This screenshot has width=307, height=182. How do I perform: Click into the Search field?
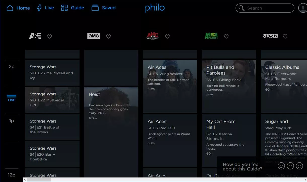tap(265, 8)
